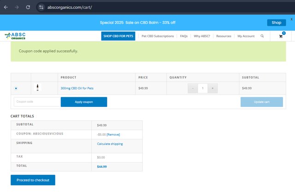Click the Coupon code input field
The height and width of the screenshot is (192, 295).
click(37, 102)
